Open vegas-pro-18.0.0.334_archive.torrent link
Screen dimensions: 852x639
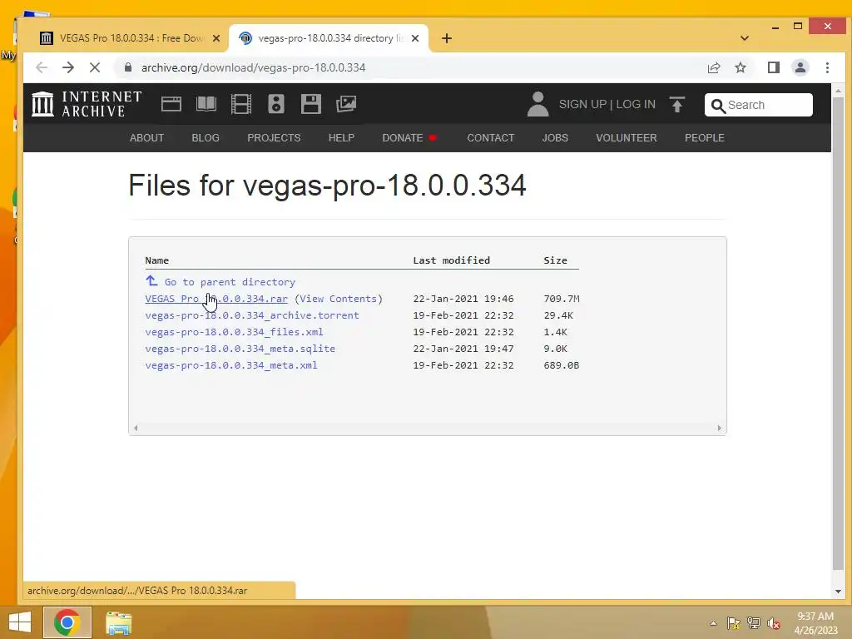point(252,315)
